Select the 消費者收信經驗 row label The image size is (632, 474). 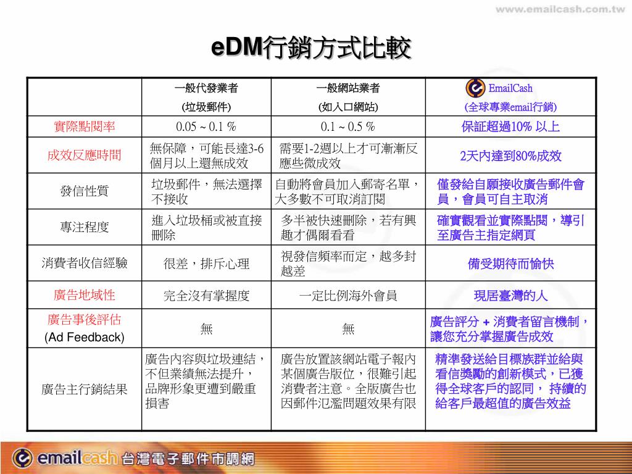coord(84,263)
